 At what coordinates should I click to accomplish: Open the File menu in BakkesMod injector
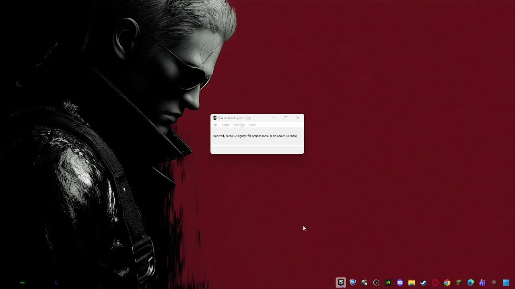[x=215, y=125]
